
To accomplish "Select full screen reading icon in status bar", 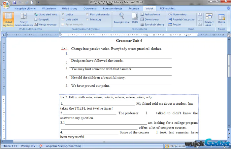I will tap(171, 146).
